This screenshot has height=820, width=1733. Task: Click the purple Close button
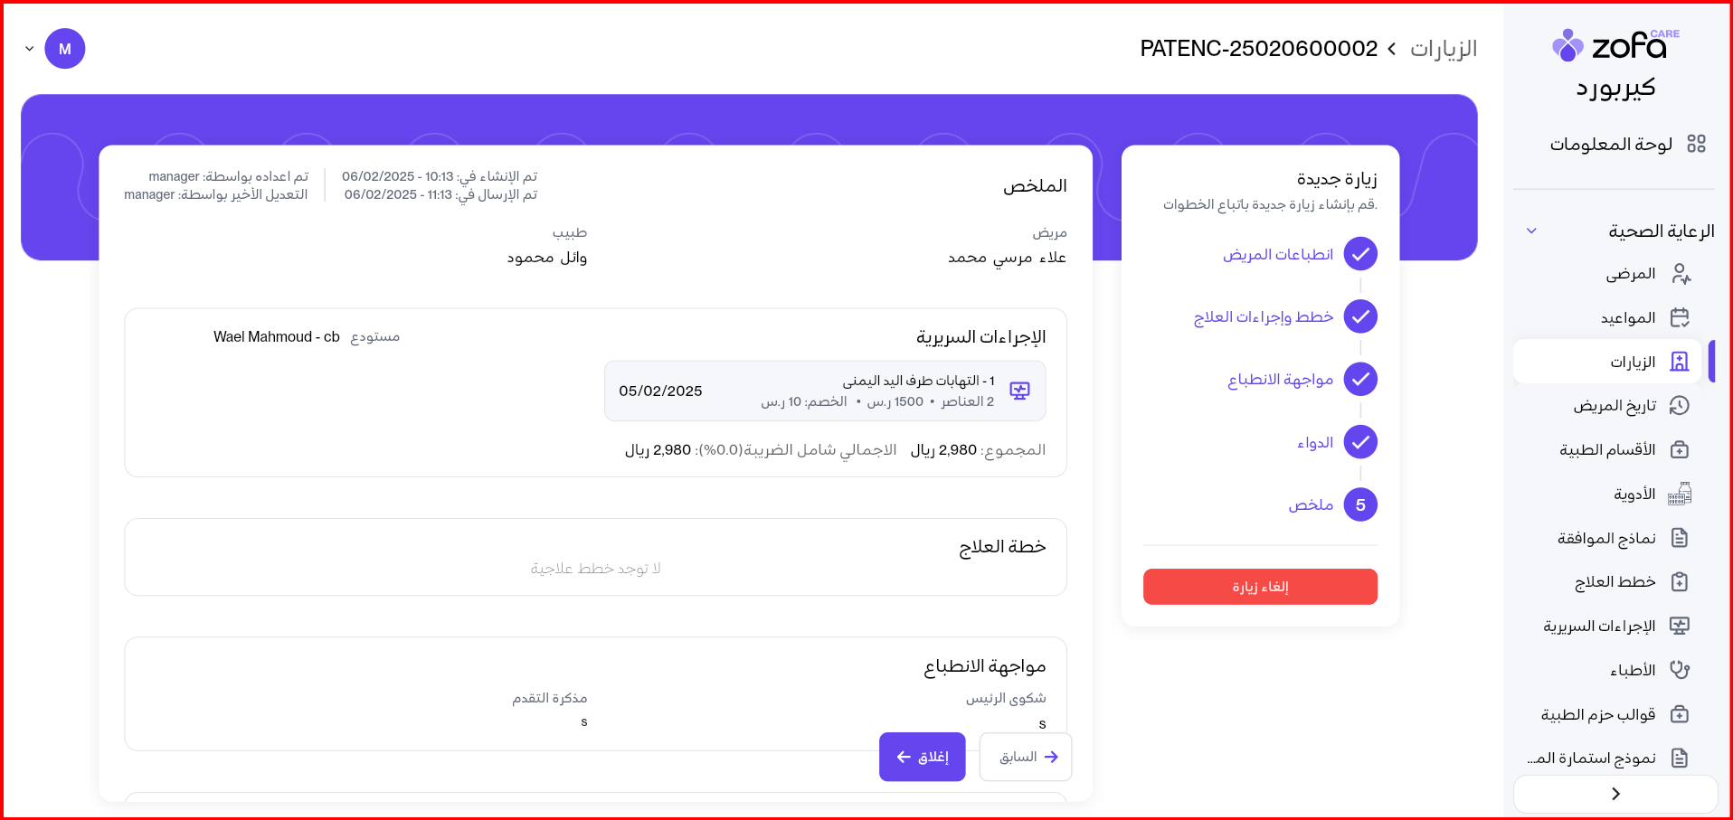[922, 757]
